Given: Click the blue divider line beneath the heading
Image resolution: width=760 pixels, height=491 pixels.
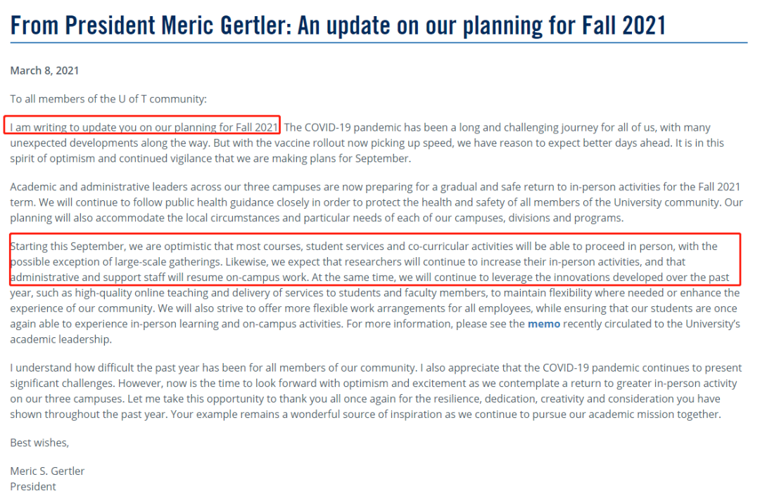Looking at the screenshot, I should tap(379, 43).
